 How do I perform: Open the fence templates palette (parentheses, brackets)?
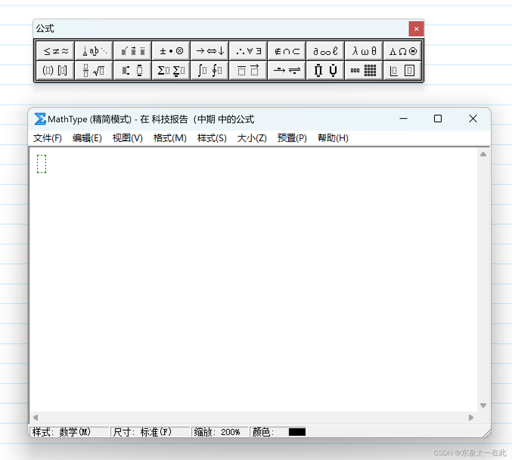[x=56, y=70]
